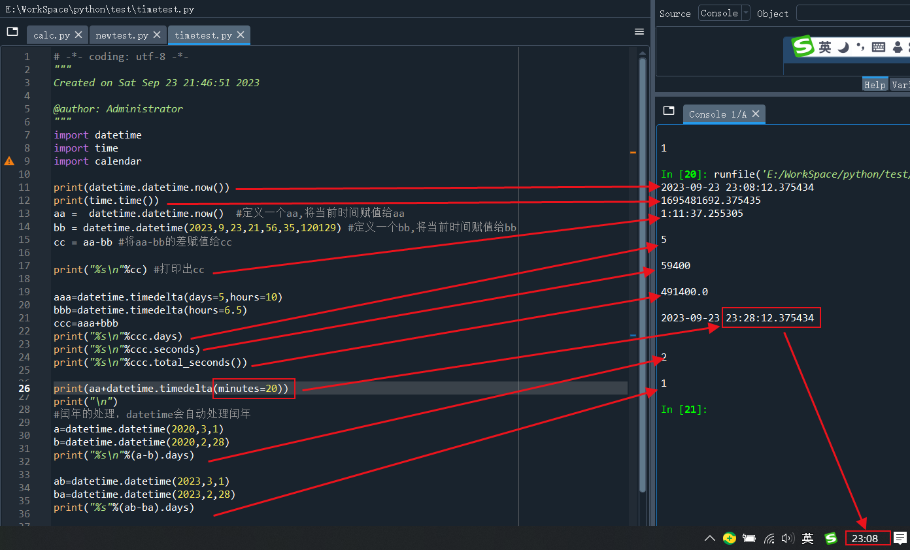Click the Sogou S icon in the taskbar tray
The height and width of the screenshot is (550, 910).
click(831, 538)
